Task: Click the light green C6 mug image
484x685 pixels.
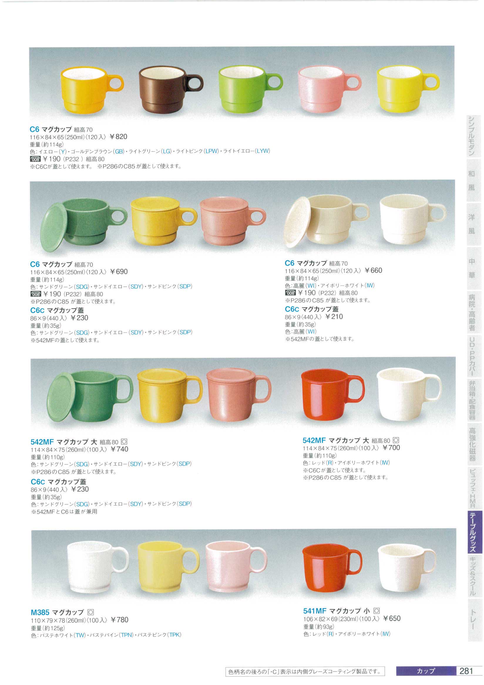Action: pyautogui.click(x=251, y=90)
